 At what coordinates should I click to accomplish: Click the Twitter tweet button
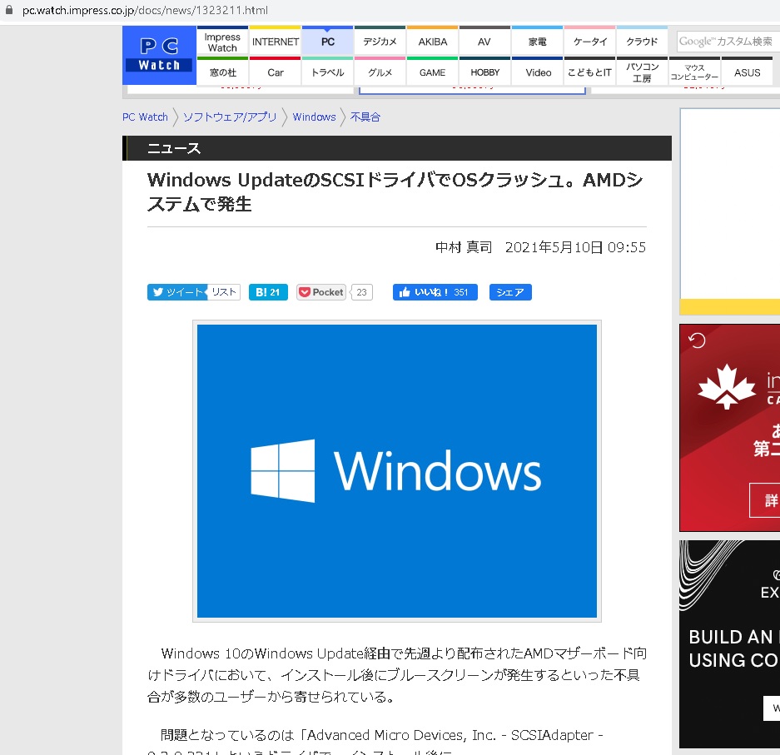tap(177, 292)
